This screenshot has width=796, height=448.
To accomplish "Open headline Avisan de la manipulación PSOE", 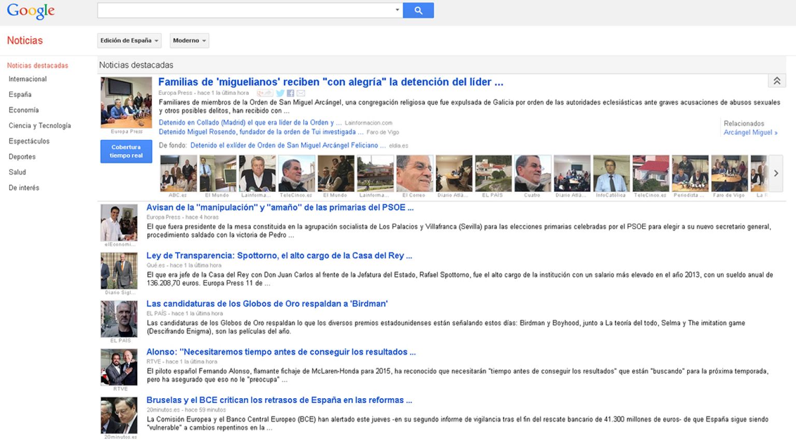I will 280,207.
